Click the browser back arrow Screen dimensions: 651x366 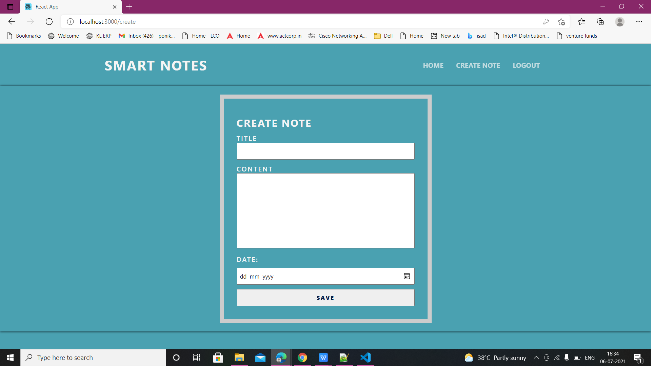pyautogui.click(x=12, y=22)
